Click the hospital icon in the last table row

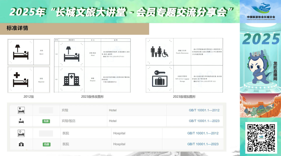(x=21, y=144)
